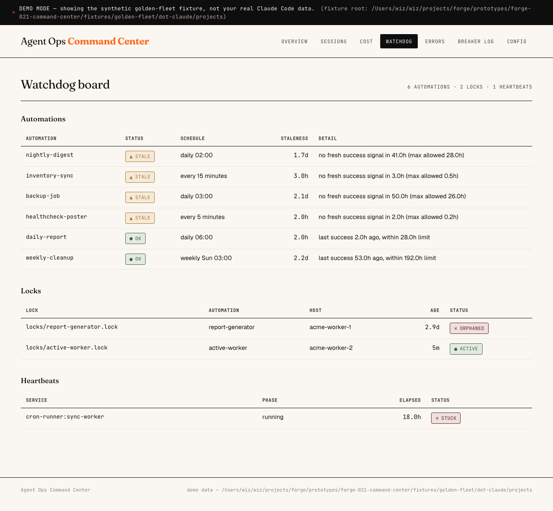This screenshot has width=553, height=511.
Task: Open the Errors tab
Action: (x=435, y=41)
